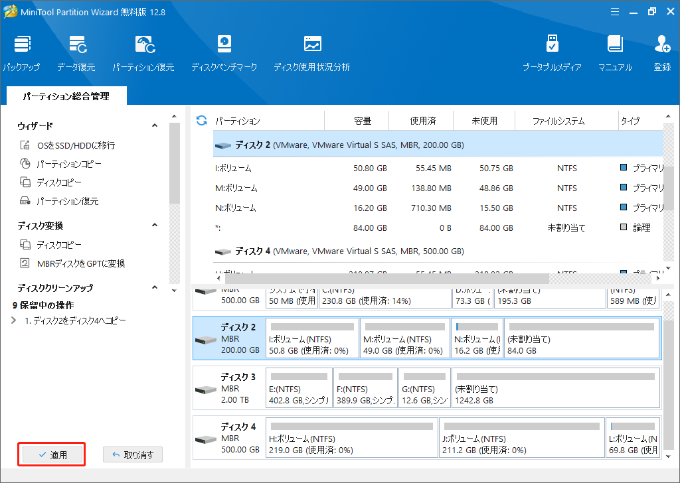
Task: Select F:(NTFS) 389.9 GB block on Disk 3
Action: 366,387
